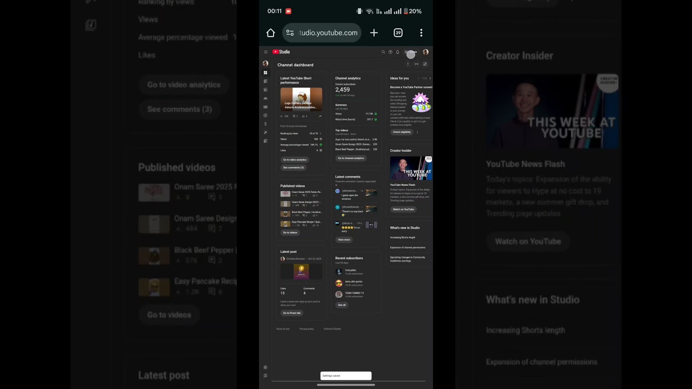Screen dimensions: 692x389
Task: Click the Upload videos icon
Action: coord(408,64)
